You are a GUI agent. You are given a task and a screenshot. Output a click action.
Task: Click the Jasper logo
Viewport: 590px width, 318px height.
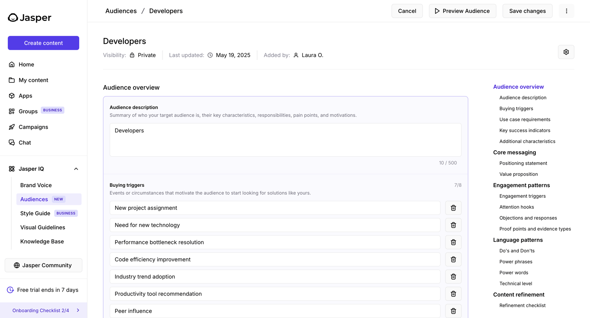point(30,18)
